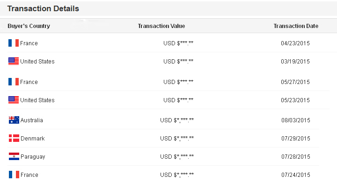The height and width of the screenshot is (182, 337).
Task: Click the United States flag dated 03/19/2015
Action: 14,61
